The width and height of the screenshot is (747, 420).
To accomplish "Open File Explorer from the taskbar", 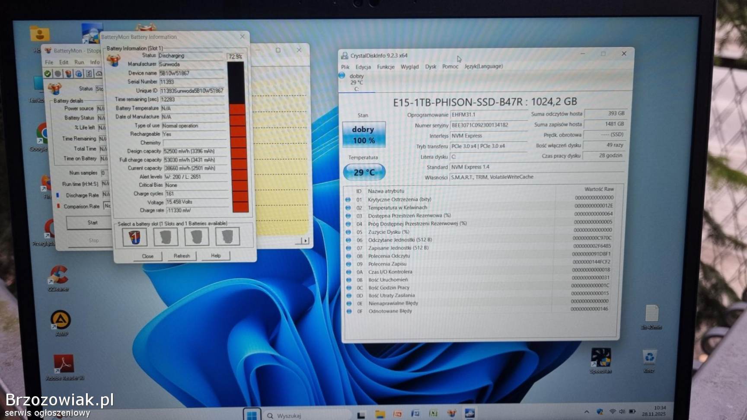I will (380, 414).
